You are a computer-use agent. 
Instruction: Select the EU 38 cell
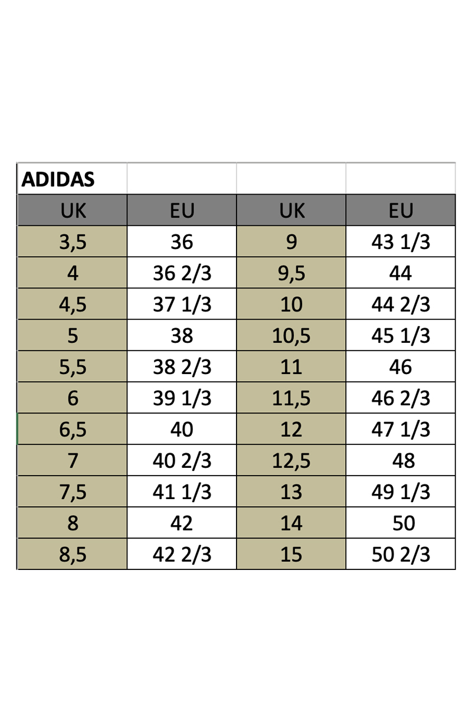coord(182,335)
